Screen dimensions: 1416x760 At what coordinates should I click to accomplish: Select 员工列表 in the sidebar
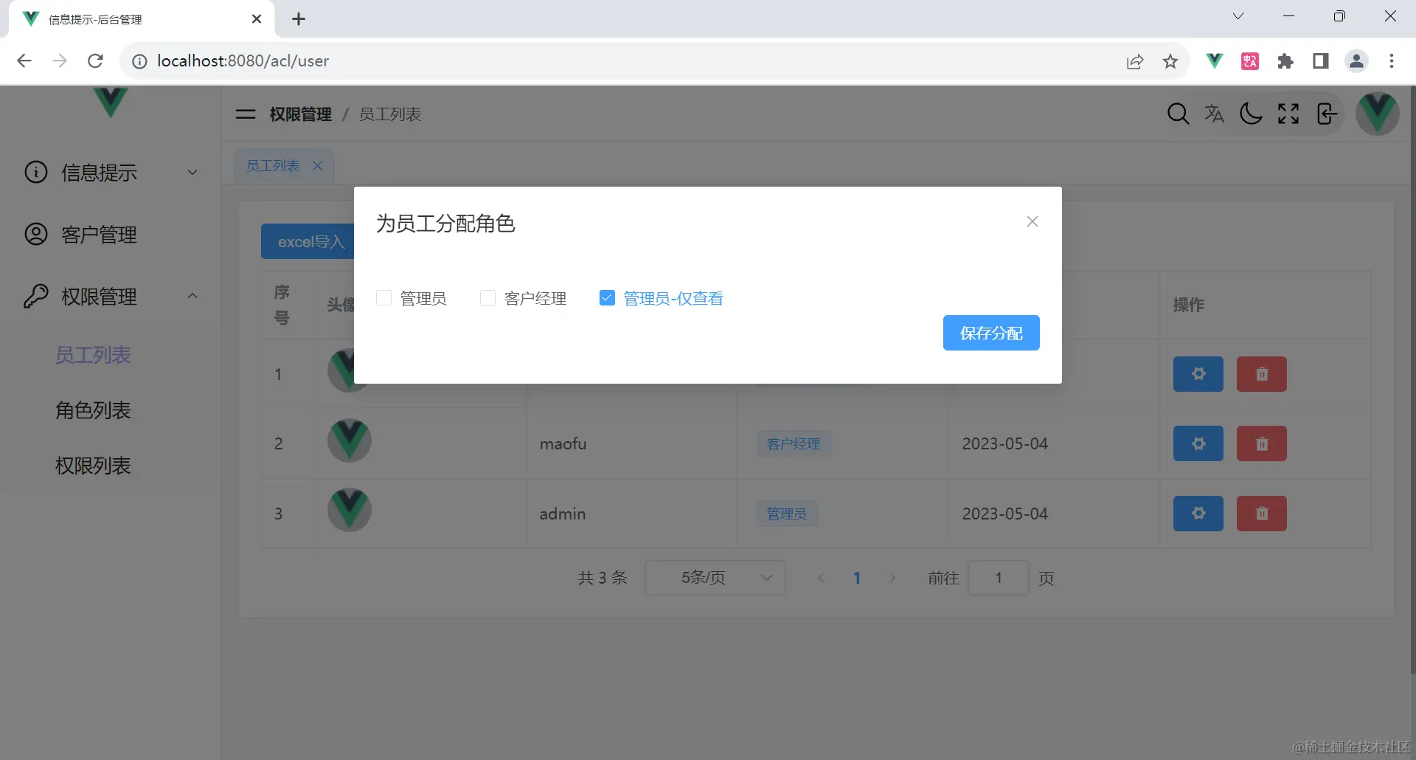[x=93, y=355]
